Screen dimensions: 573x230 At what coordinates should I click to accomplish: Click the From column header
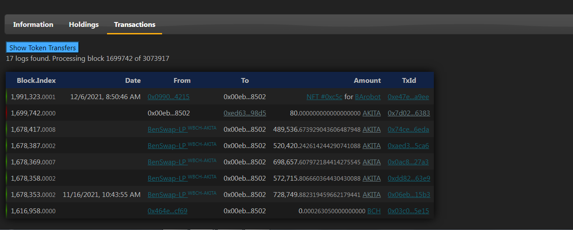tap(182, 80)
